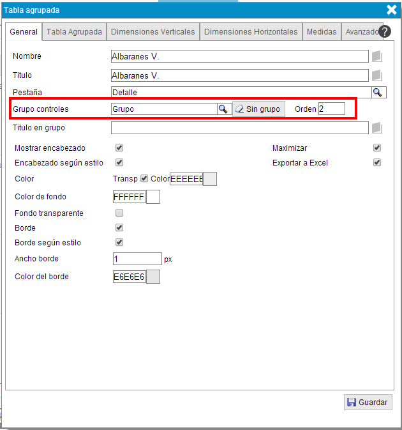Open the Pestaña search magnifier
The height and width of the screenshot is (430, 402).
[x=378, y=93]
